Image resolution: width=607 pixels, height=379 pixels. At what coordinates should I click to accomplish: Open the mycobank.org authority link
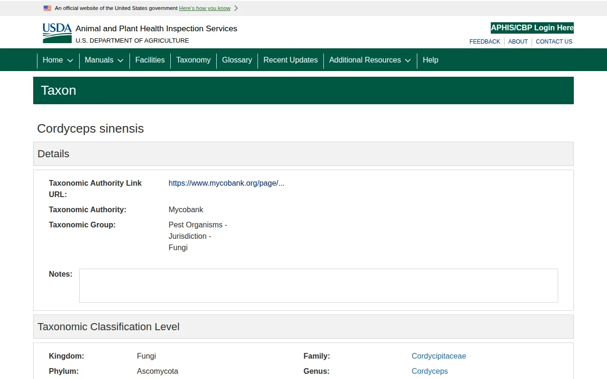point(227,183)
